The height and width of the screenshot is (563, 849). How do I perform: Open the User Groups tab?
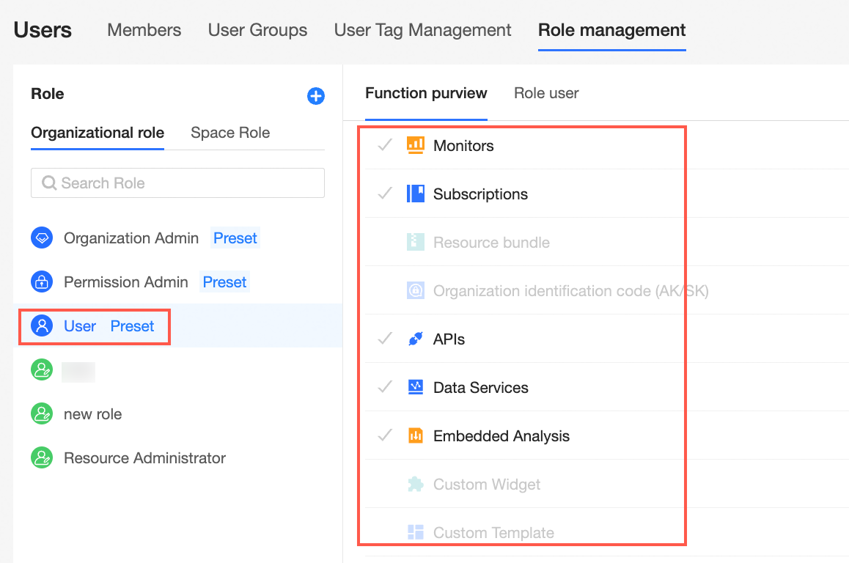257,30
